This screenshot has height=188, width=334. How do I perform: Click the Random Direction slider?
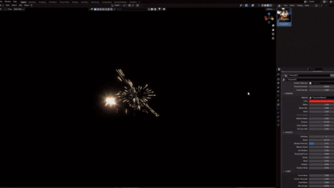[x=321, y=143]
